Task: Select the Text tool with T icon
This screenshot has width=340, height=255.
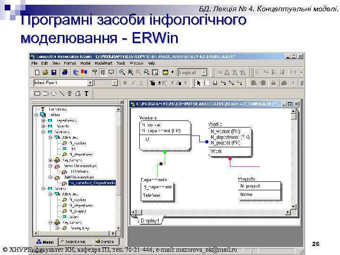Action: 86,93
